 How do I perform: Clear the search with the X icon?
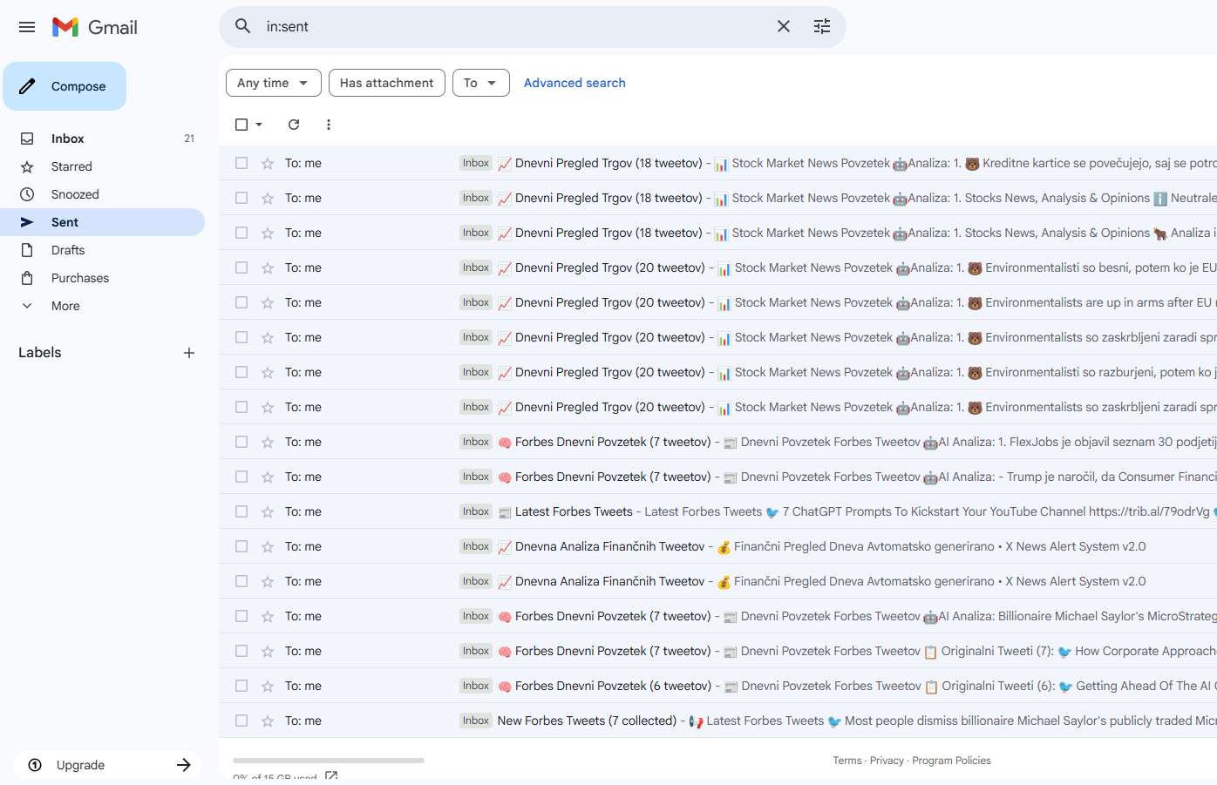tap(783, 27)
